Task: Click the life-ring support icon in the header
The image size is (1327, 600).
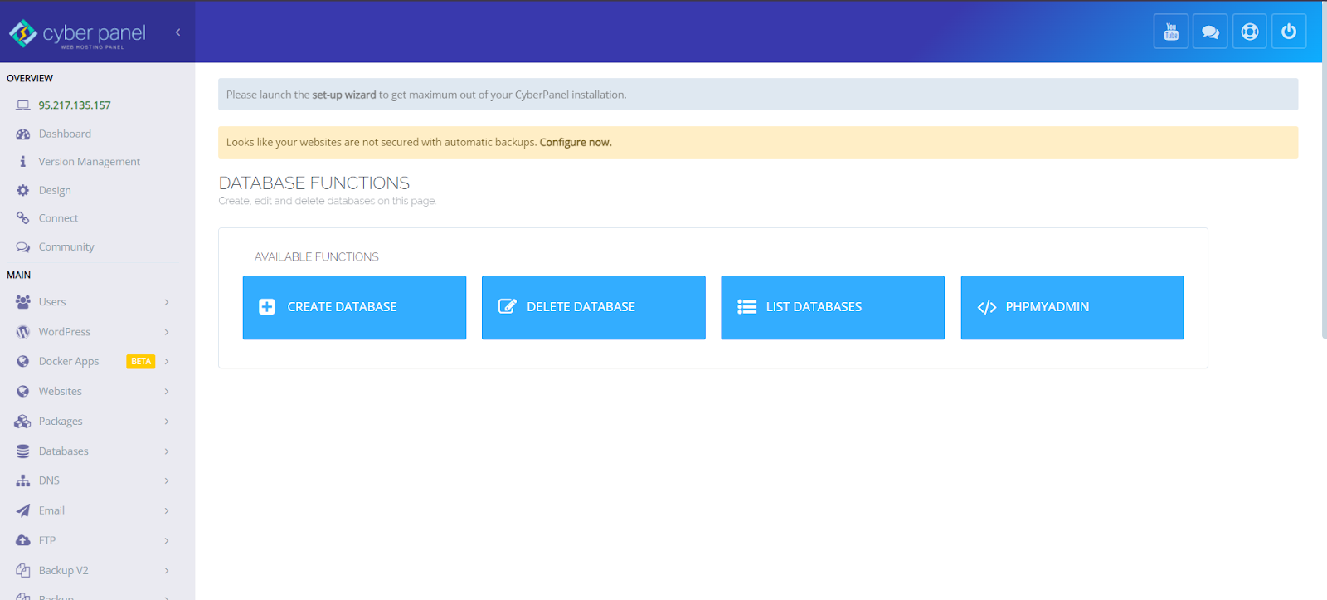Action: point(1249,32)
